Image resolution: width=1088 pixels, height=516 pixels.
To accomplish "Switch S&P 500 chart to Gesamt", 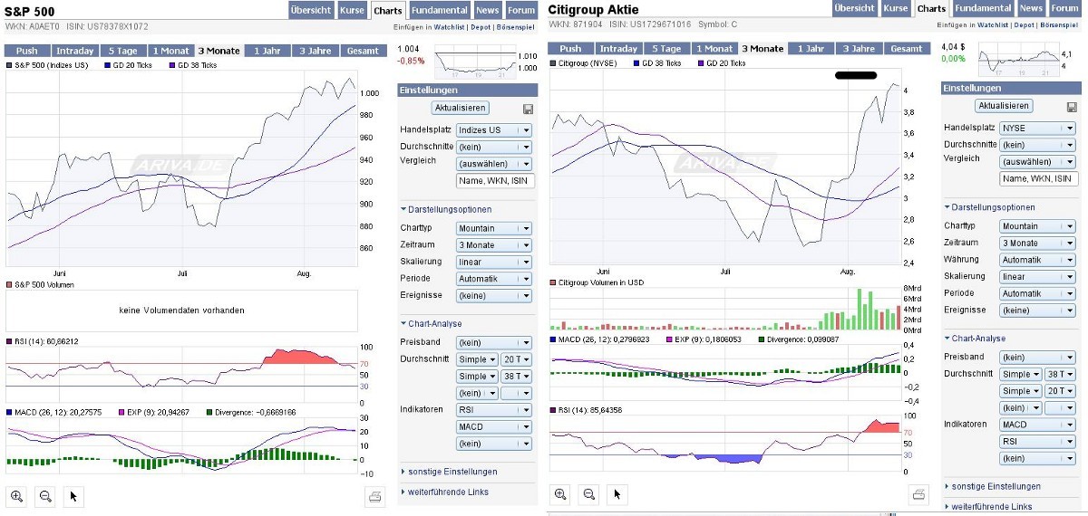I will (363, 51).
